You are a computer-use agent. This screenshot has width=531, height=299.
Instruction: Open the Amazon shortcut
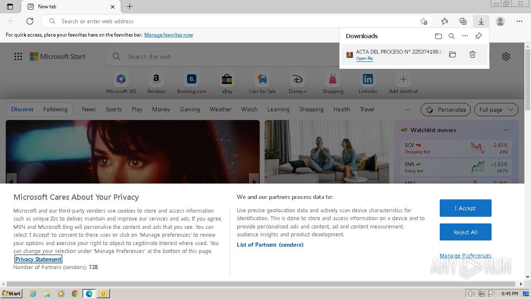[156, 83]
